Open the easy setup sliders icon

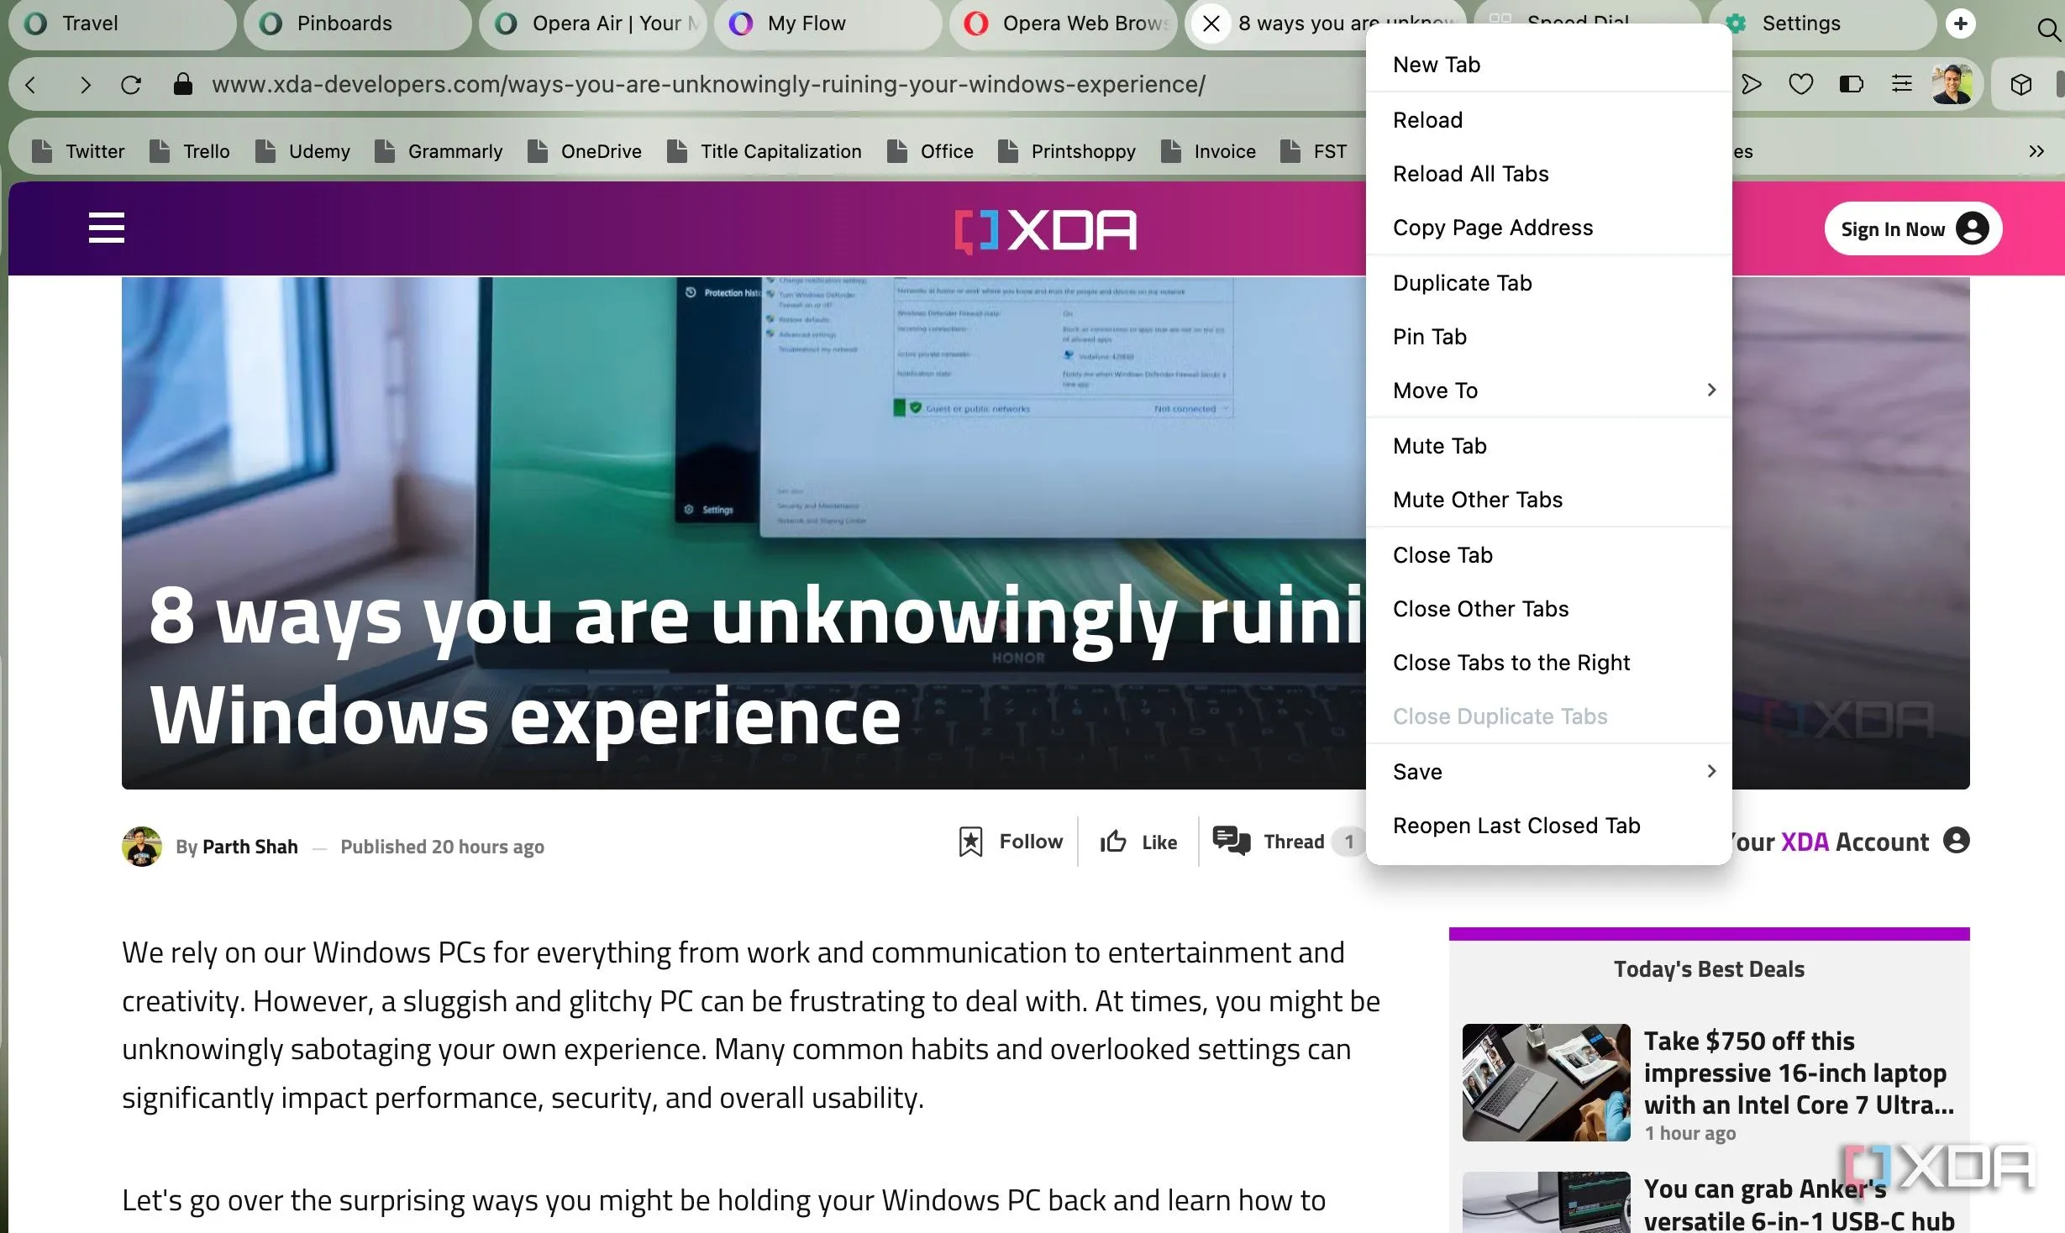click(1901, 84)
